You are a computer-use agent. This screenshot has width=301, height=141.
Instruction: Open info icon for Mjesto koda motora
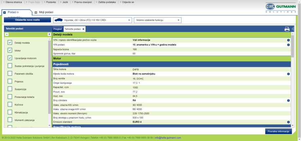point(288,74)
